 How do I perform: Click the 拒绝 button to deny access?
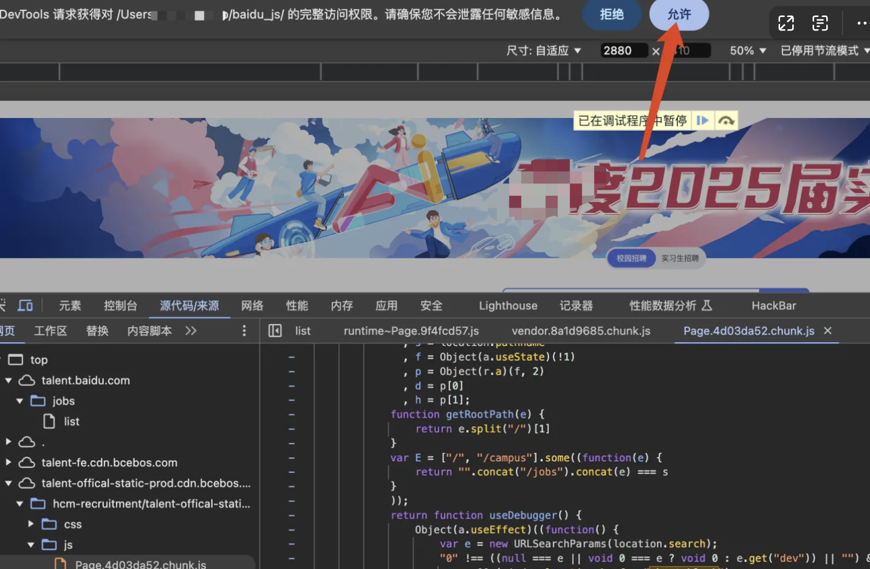point(612,15)
